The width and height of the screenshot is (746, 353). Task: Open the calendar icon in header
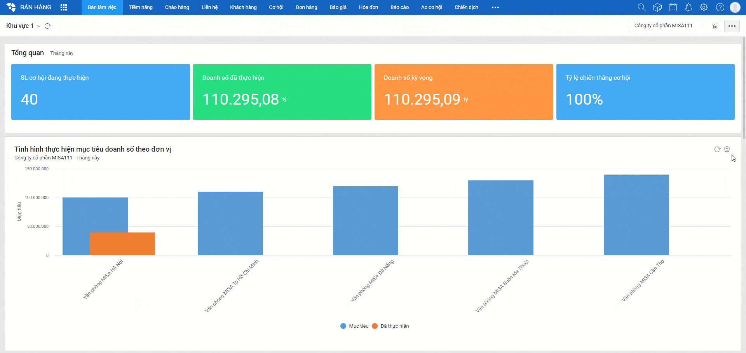click(673, 7)
